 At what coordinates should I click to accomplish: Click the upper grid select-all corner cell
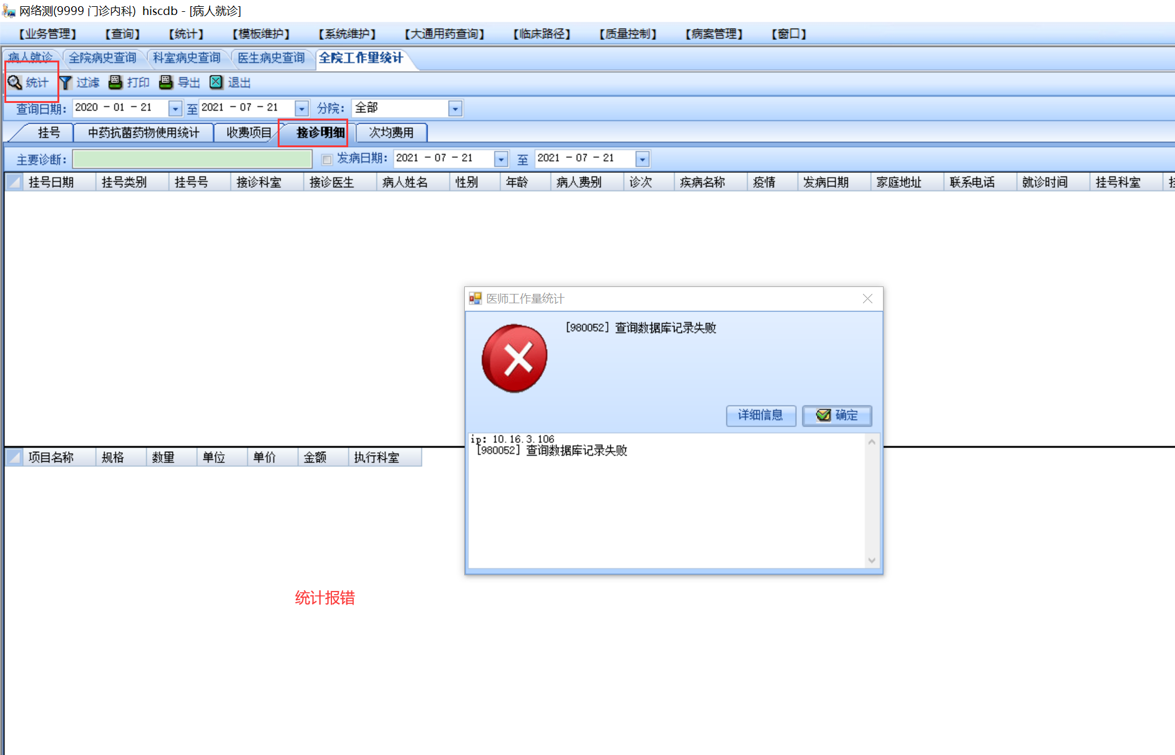14,182
